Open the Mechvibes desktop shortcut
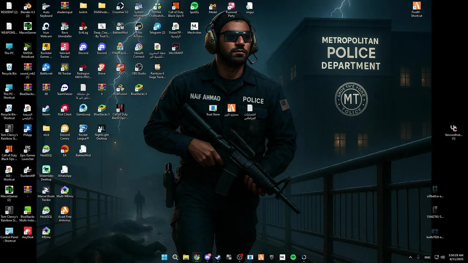The width and height of the screenshot is (468, 263). pos(195,28)
